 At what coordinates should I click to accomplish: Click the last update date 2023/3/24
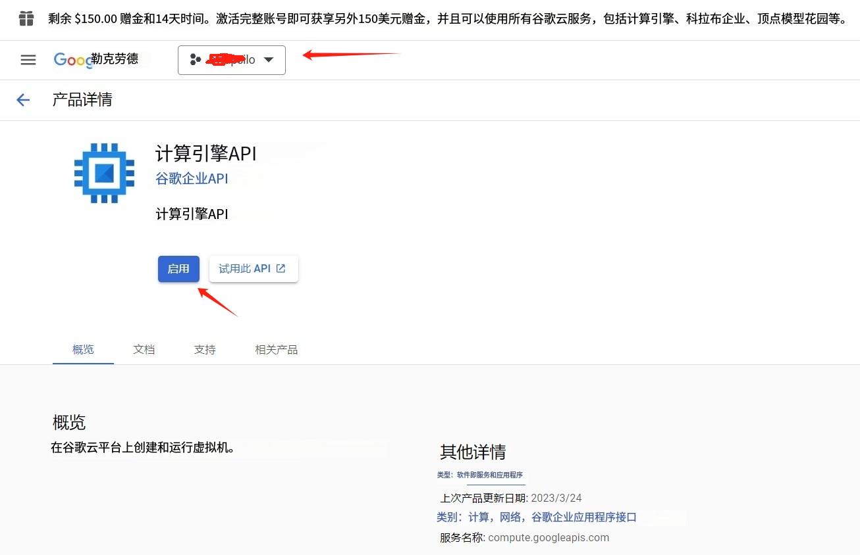tap(556, 498)
